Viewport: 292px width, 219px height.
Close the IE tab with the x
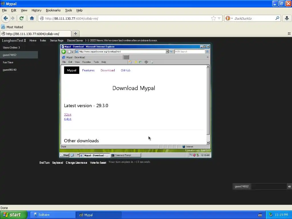[208, 57]
